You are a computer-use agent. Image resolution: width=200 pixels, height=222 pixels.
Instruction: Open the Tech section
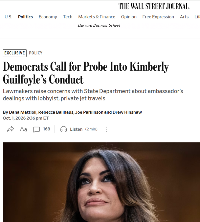(x=67, y=17)
